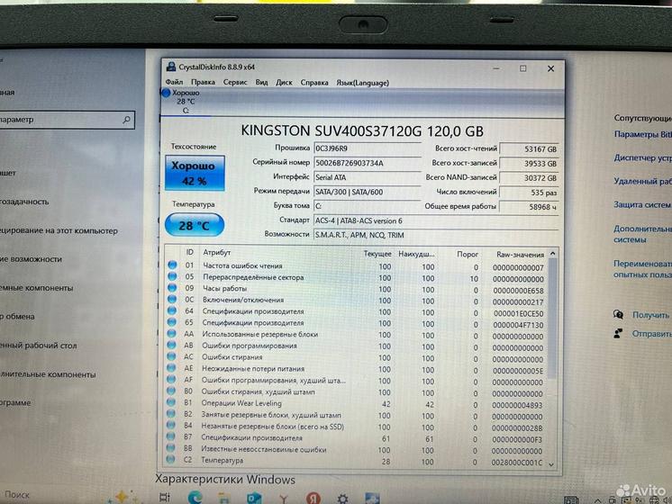The width and height of the screenshot is (672, 504).
Task: Click the KINGSTON SUV400S37120G disk title
Action: 362,130
